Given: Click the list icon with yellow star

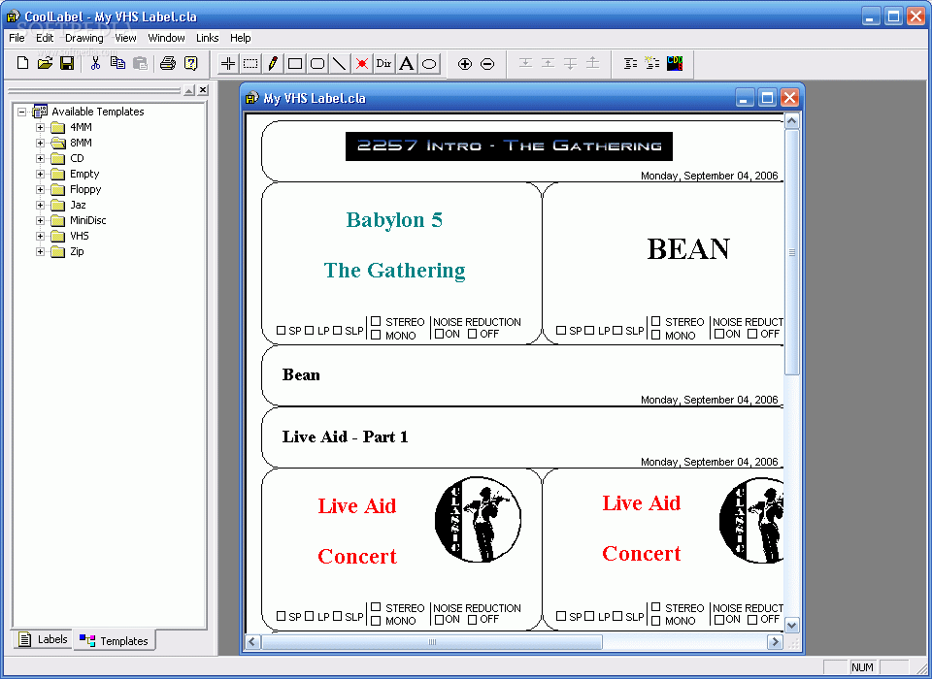Looking at the screenshot, I should tap(652, 63).
